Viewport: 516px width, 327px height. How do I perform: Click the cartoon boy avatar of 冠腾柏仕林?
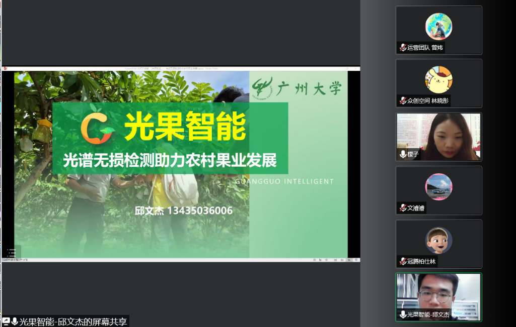click(x=438, y=240)
